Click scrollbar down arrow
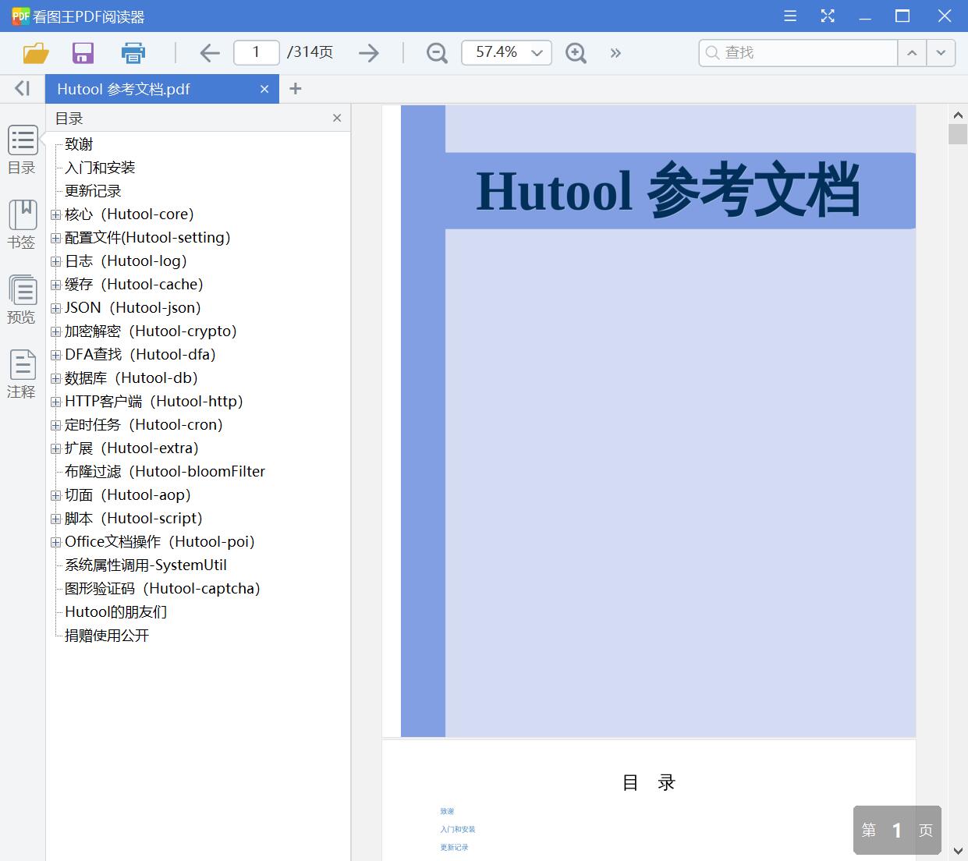 (x=958, y=850)
